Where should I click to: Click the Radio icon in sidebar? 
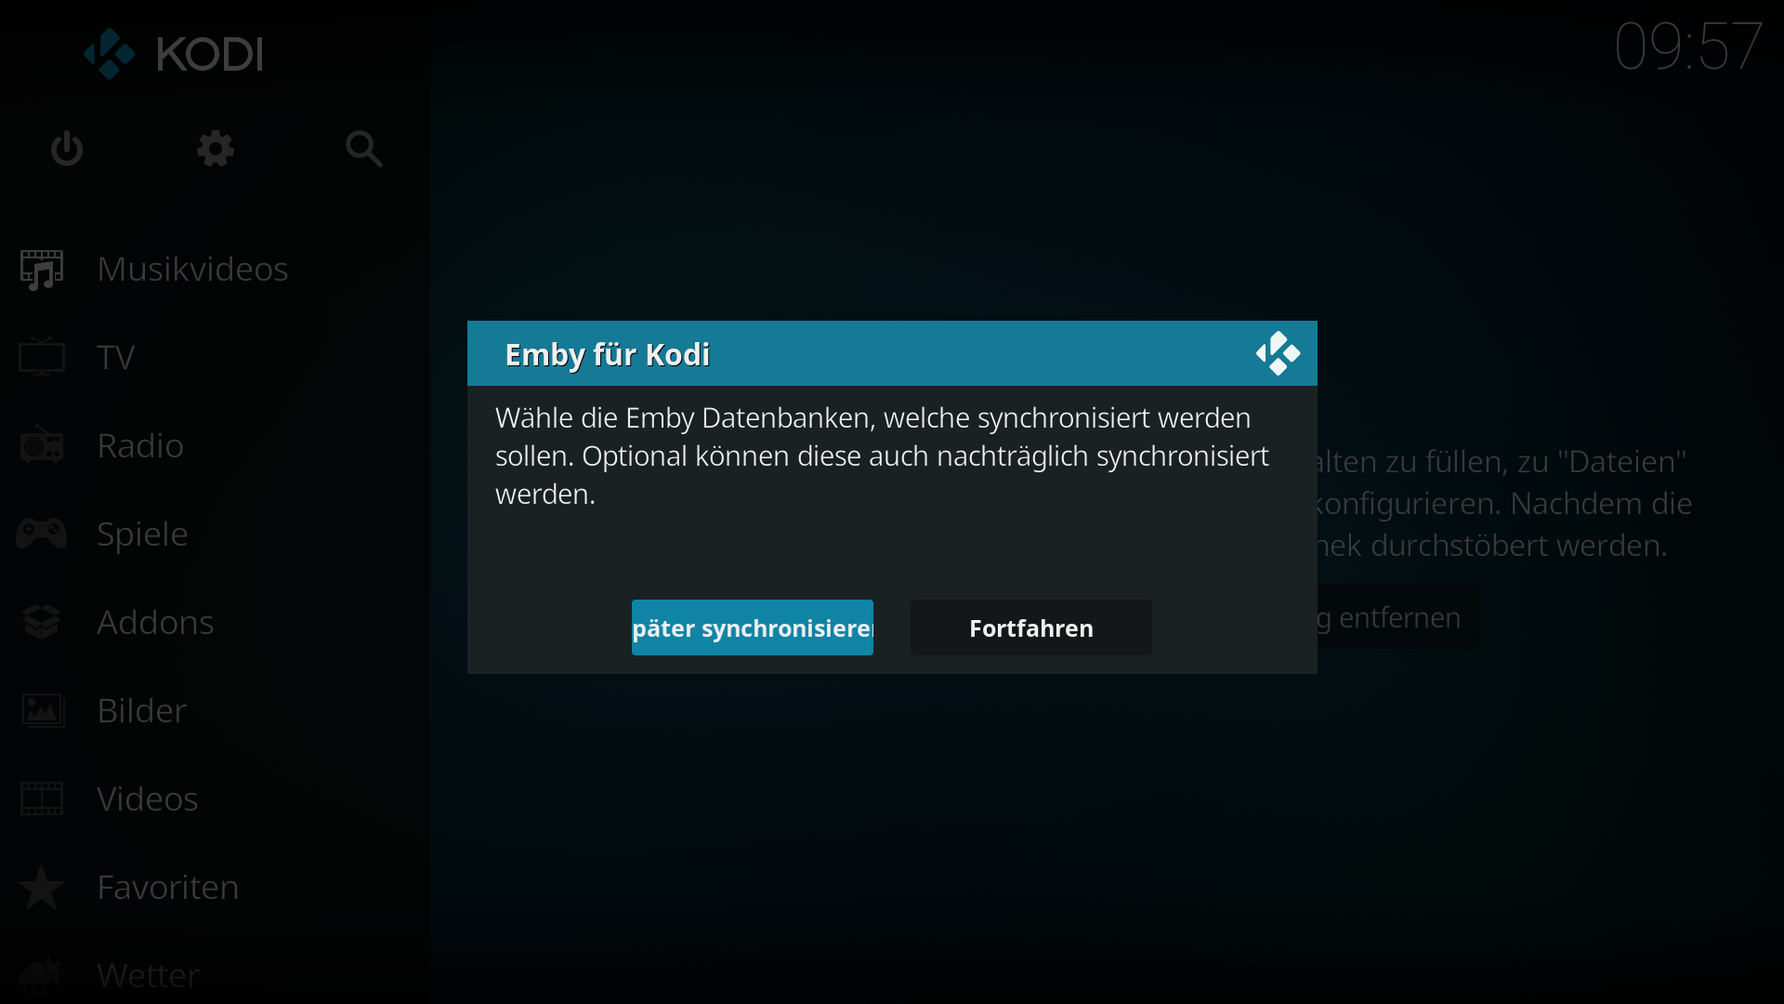(x=42, y=445)
